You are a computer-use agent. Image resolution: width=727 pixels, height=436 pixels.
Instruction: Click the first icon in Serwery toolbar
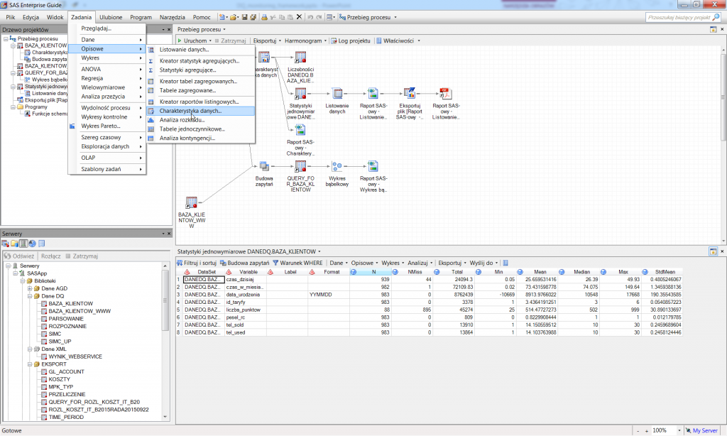pyautogui.click(x=6, y=244)
